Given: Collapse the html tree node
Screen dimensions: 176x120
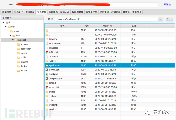Looking at the screenshot, I should point(10,35).
